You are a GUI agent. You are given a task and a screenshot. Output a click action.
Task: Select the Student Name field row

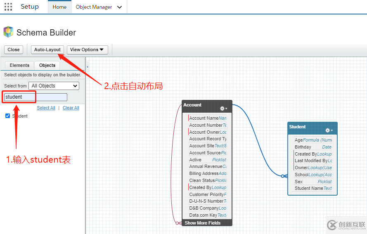[313, 188]
